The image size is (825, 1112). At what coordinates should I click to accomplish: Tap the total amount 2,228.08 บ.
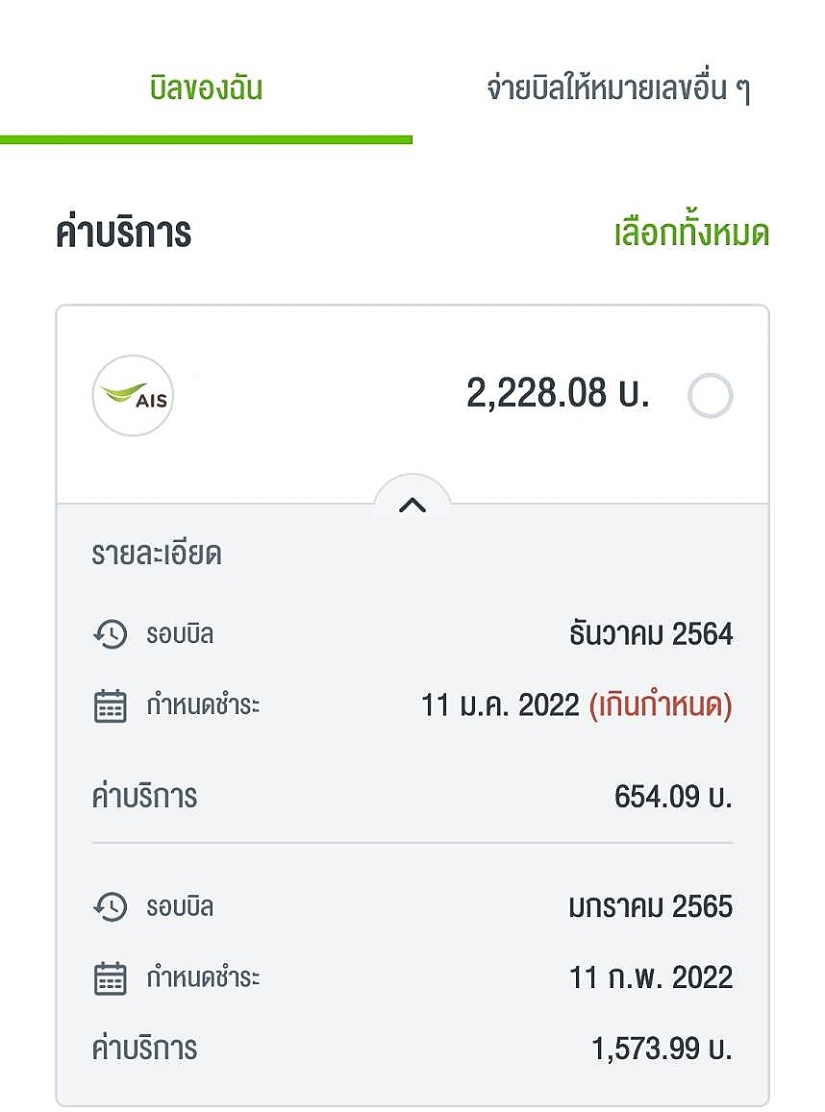pyautogui.click(x=558, y=393)
